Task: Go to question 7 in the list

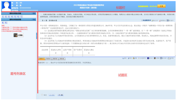Action: coord(21,17)
